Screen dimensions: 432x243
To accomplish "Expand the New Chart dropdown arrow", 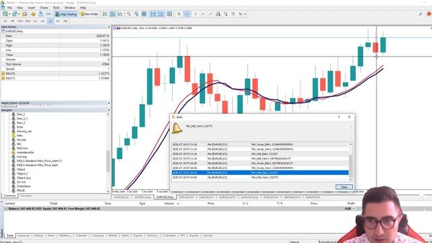I will pyautogui.click(x=9, y=14).
